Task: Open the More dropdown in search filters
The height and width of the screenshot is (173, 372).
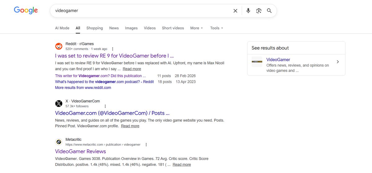Action: click(x=197, y=28)
